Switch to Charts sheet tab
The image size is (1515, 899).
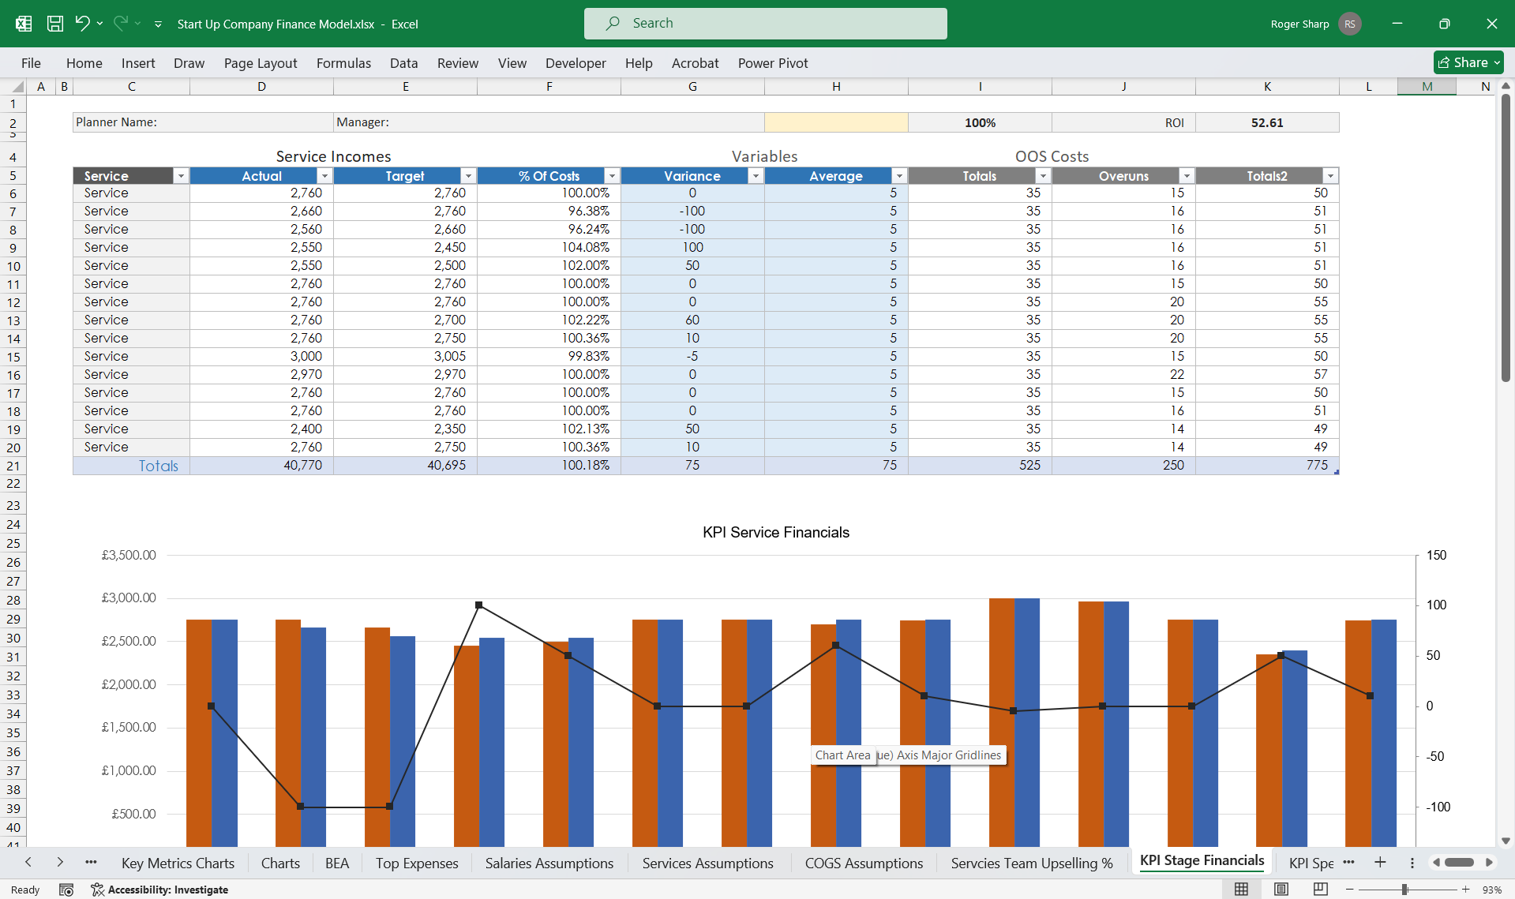click(x=280, y=863)
